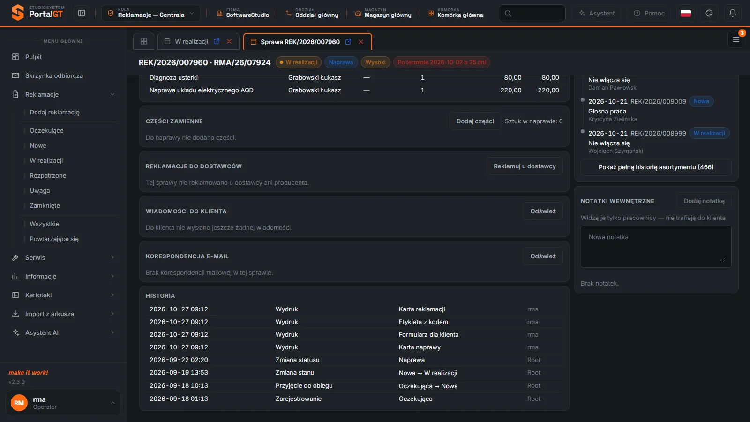
Task: Expand Import z arkusza section
Action: pos(63,314)
